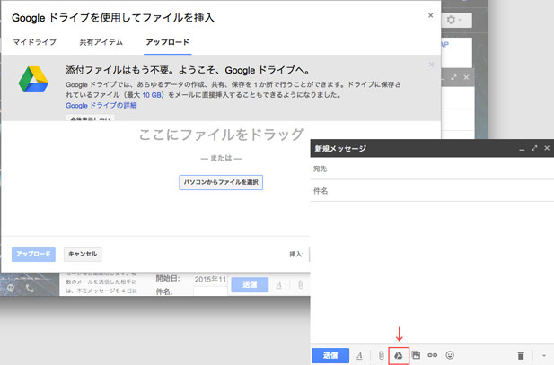Click the Google Drive icon in compose toolbar

tap(399, 355)
